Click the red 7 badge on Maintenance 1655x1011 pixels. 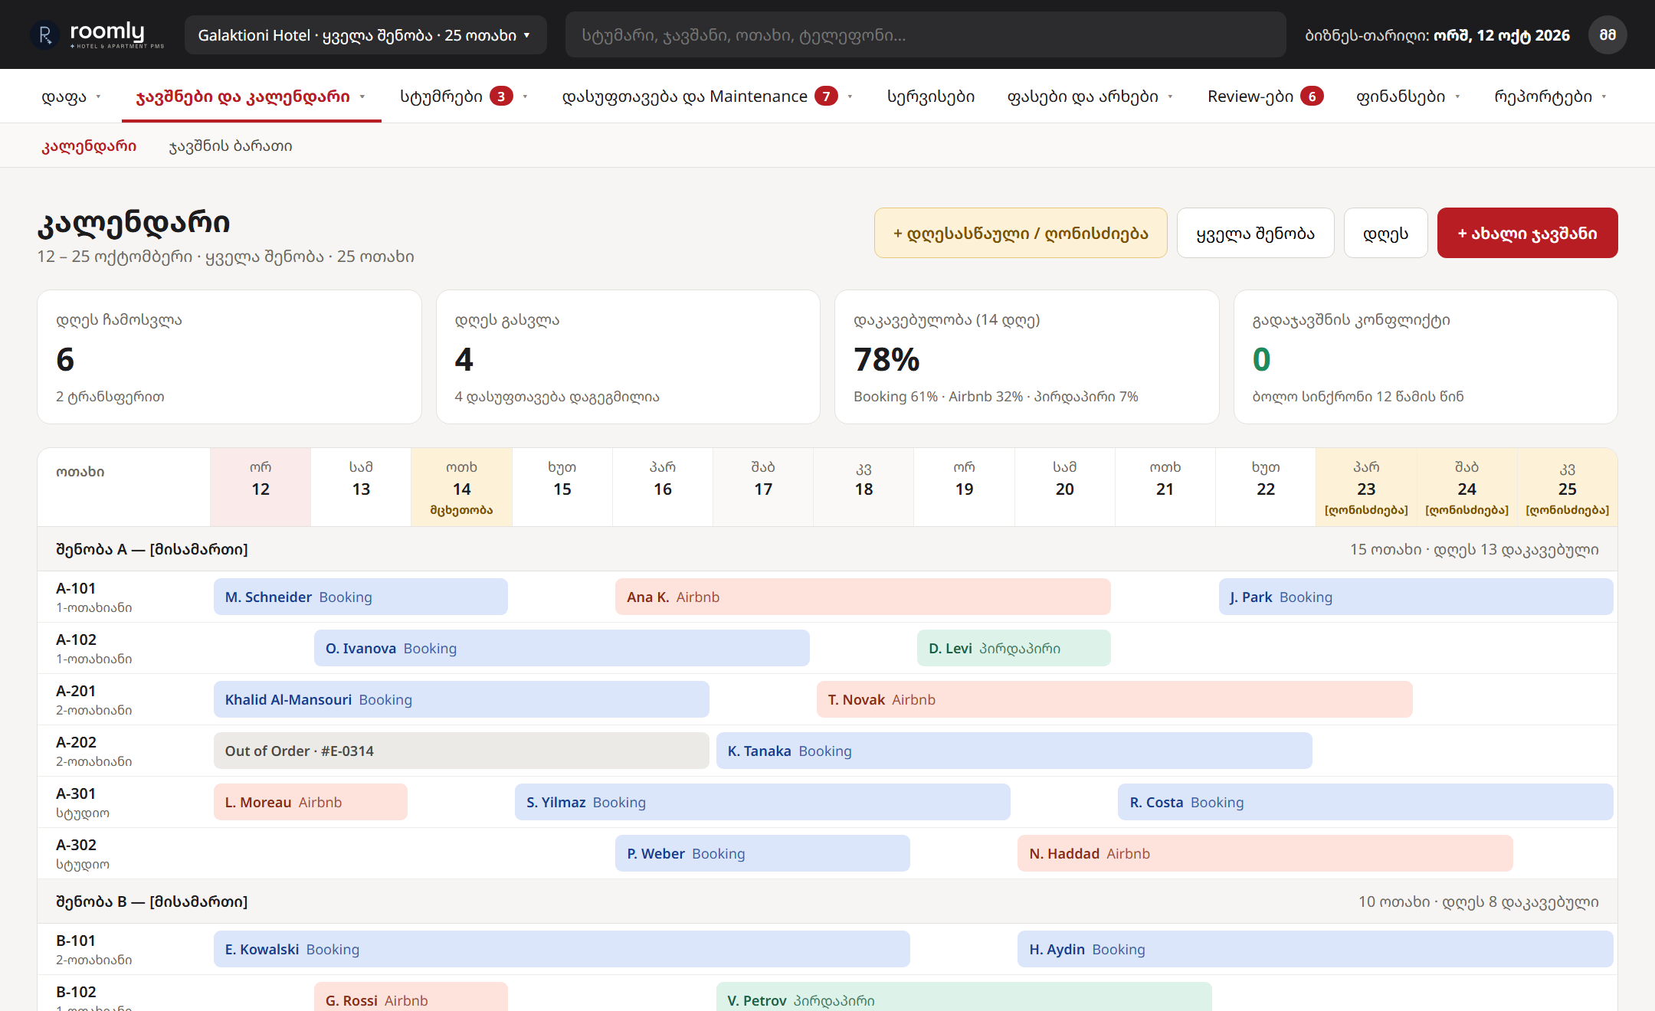[x=826, y=96]
